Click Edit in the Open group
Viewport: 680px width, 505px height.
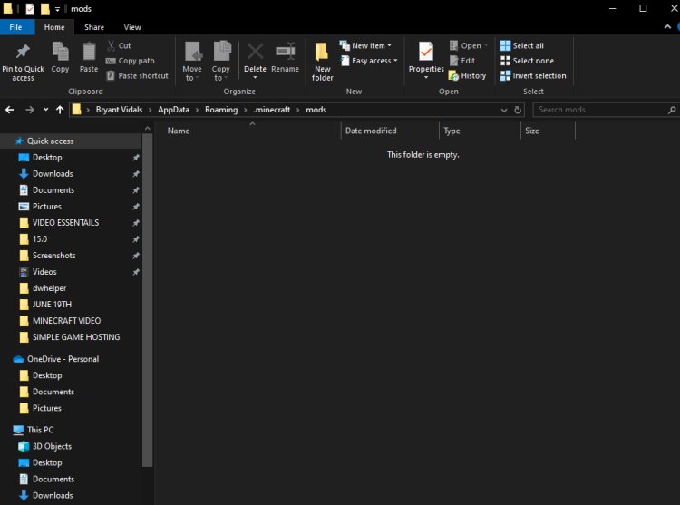461,61
